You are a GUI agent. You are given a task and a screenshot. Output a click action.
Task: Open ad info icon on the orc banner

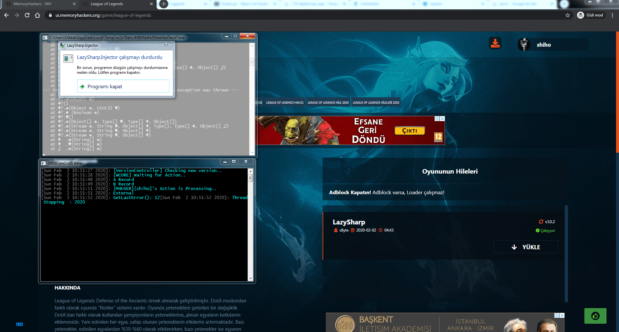click(x=437, y=119)
